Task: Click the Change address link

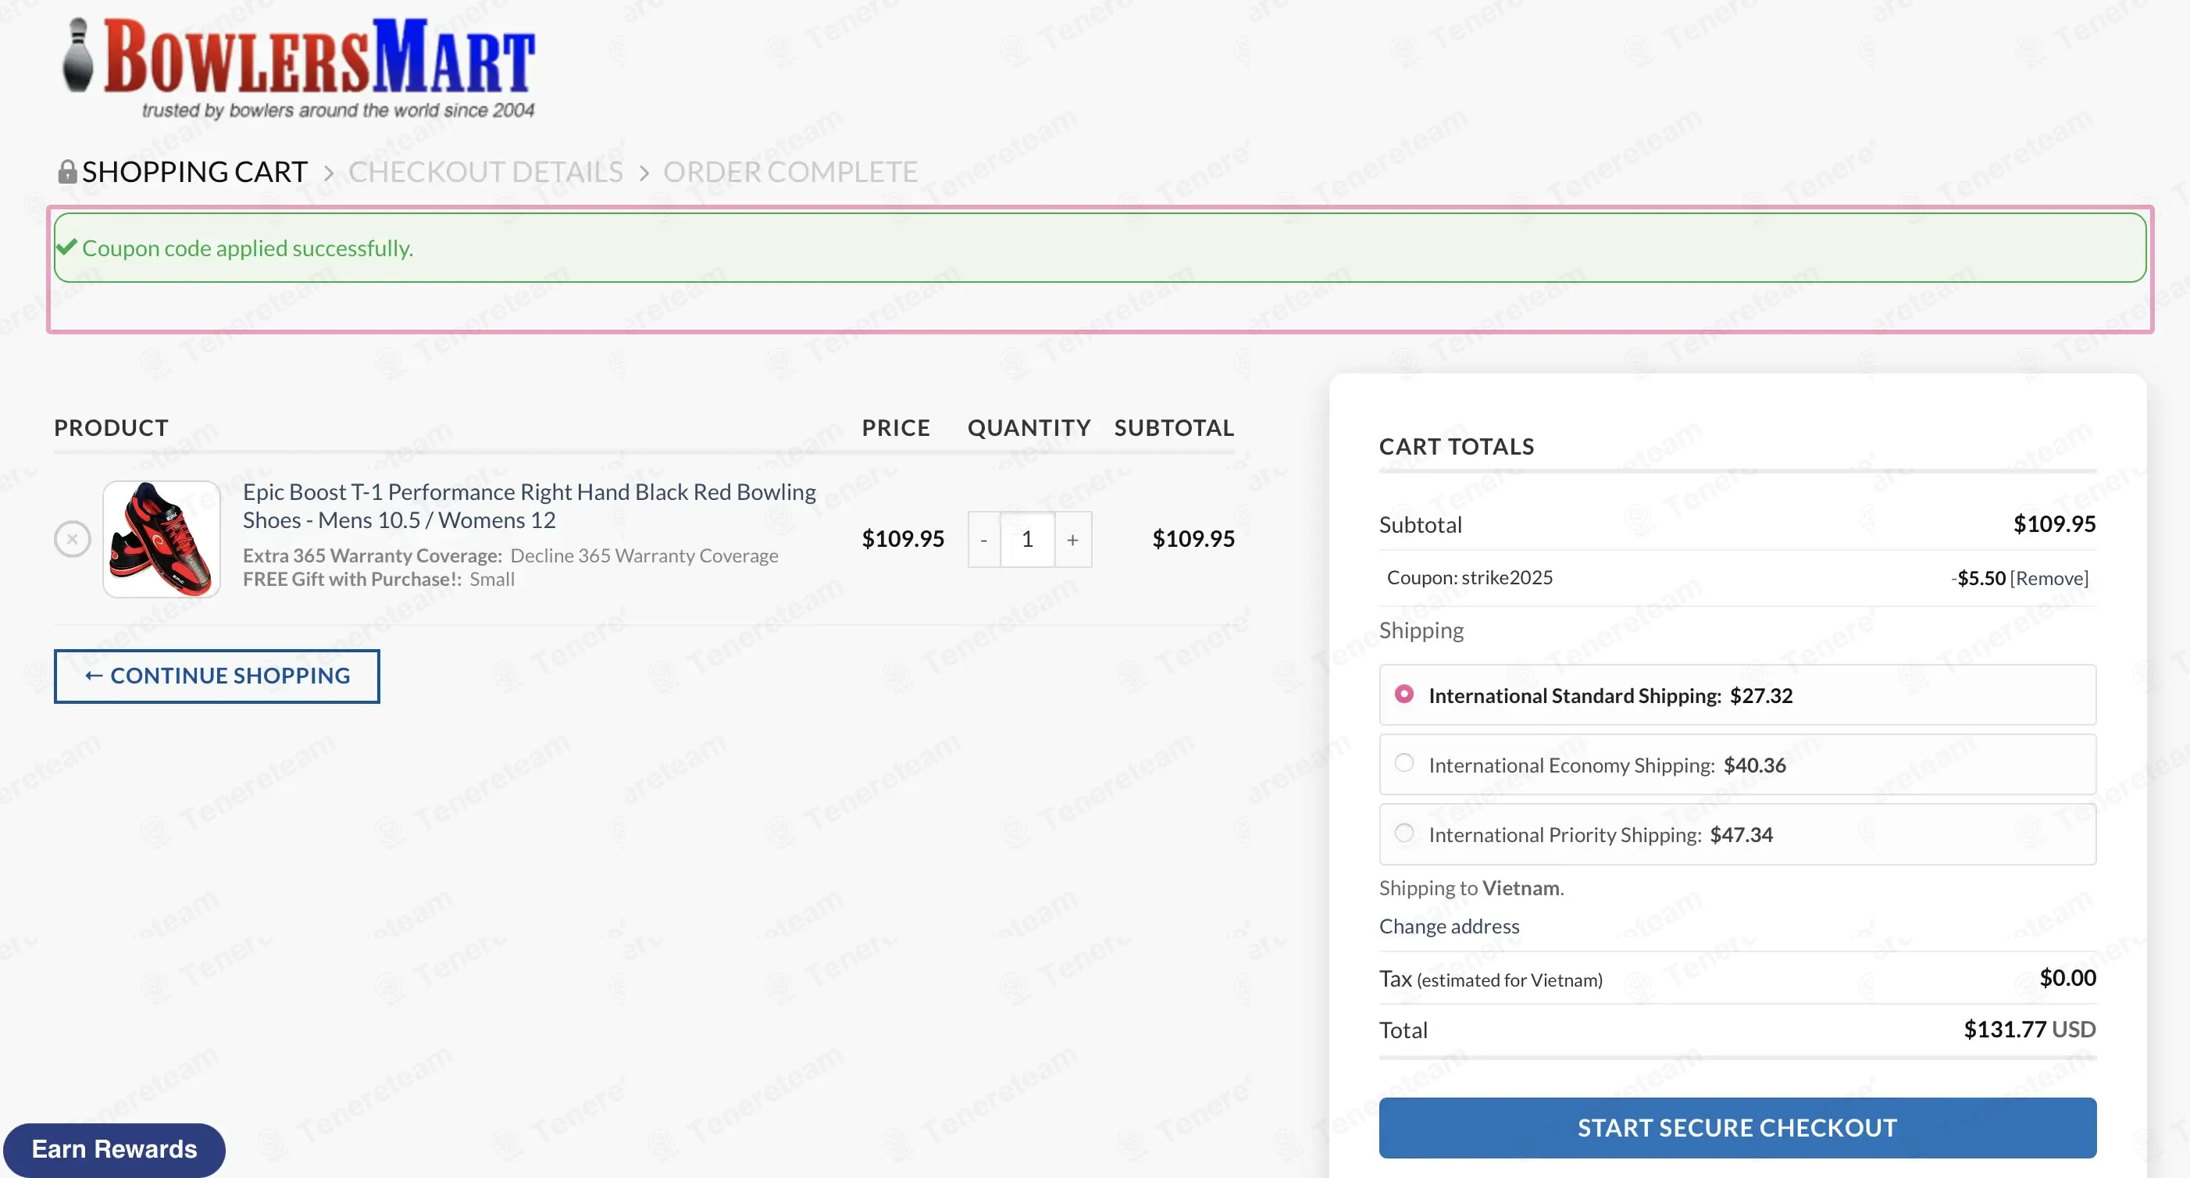Action: pos(1449,926)
